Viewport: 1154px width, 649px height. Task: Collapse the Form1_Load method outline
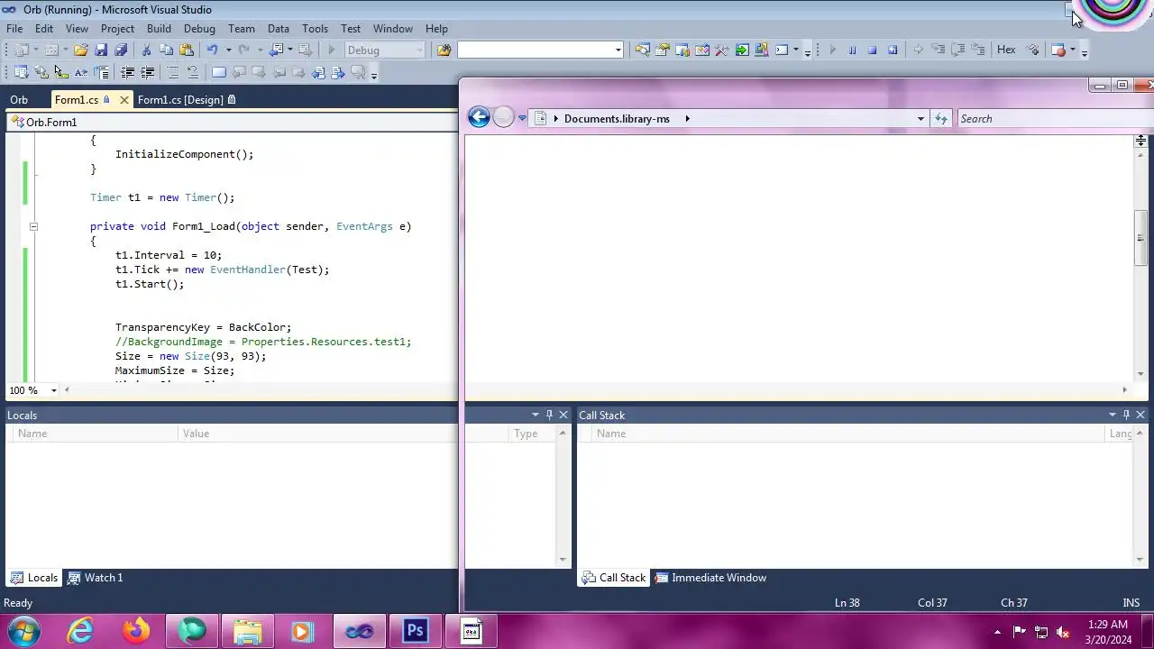point(33,226)
